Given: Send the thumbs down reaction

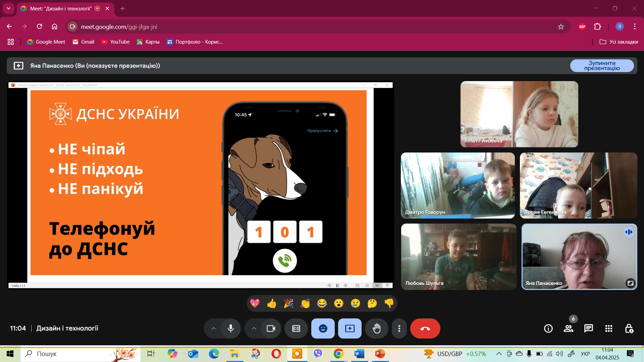Looking at the screenshot, I should pos(389,303).
